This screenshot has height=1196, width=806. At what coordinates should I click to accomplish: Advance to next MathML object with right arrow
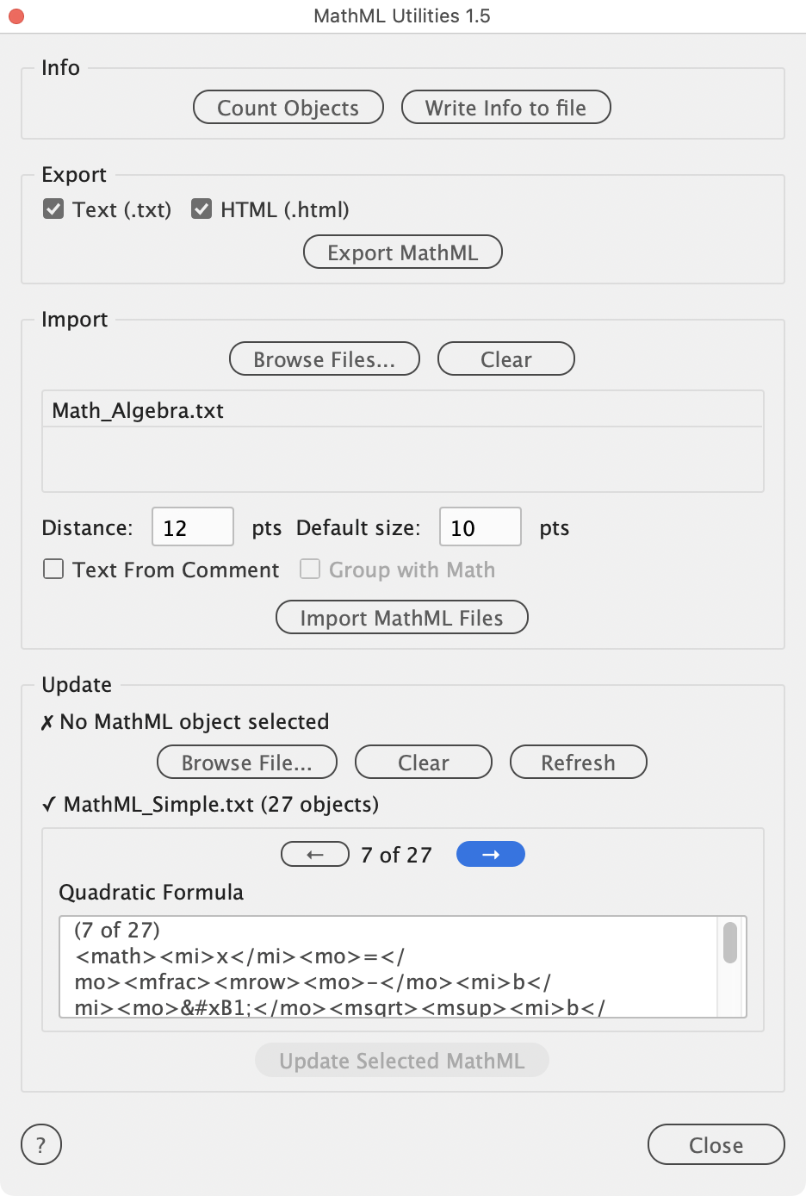coord(491,855)
